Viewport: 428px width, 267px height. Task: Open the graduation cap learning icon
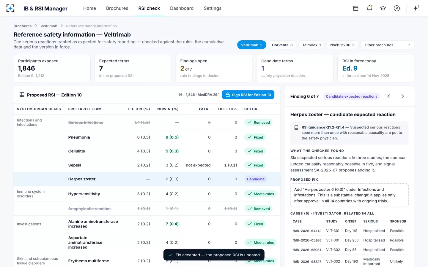pyautogui.click(x=383, y=8)
